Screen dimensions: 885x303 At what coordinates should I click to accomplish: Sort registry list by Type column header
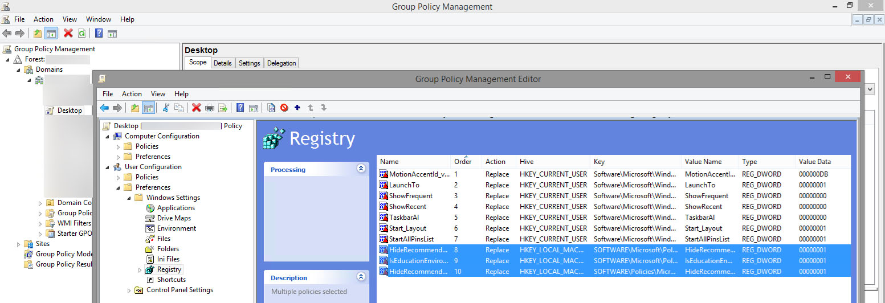[x=766, y=162]
